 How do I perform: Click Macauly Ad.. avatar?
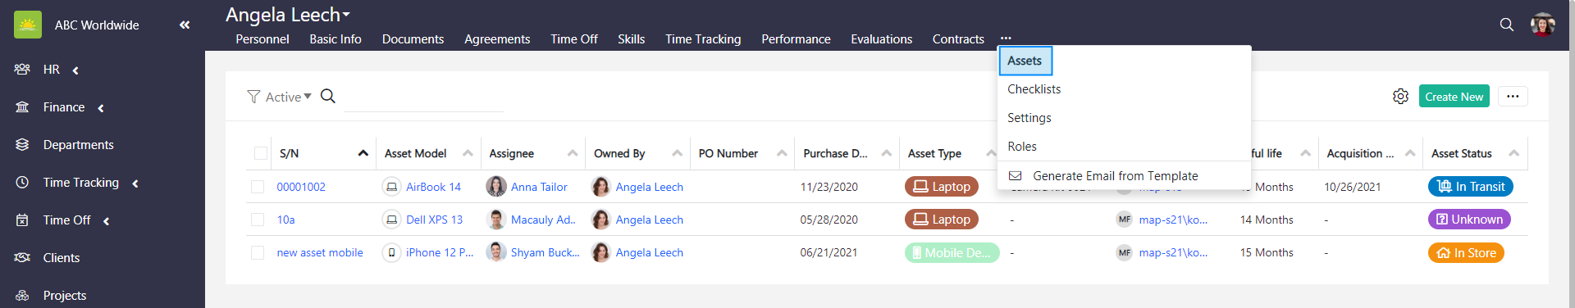point(495,220)
